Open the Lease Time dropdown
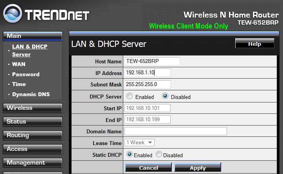The width and height of the screenshot is (283, 174). (139, 142)
